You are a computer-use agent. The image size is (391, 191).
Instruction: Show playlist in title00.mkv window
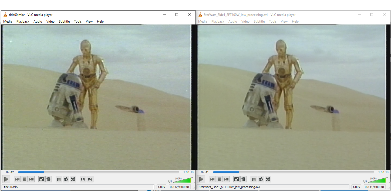pos(59,179)
